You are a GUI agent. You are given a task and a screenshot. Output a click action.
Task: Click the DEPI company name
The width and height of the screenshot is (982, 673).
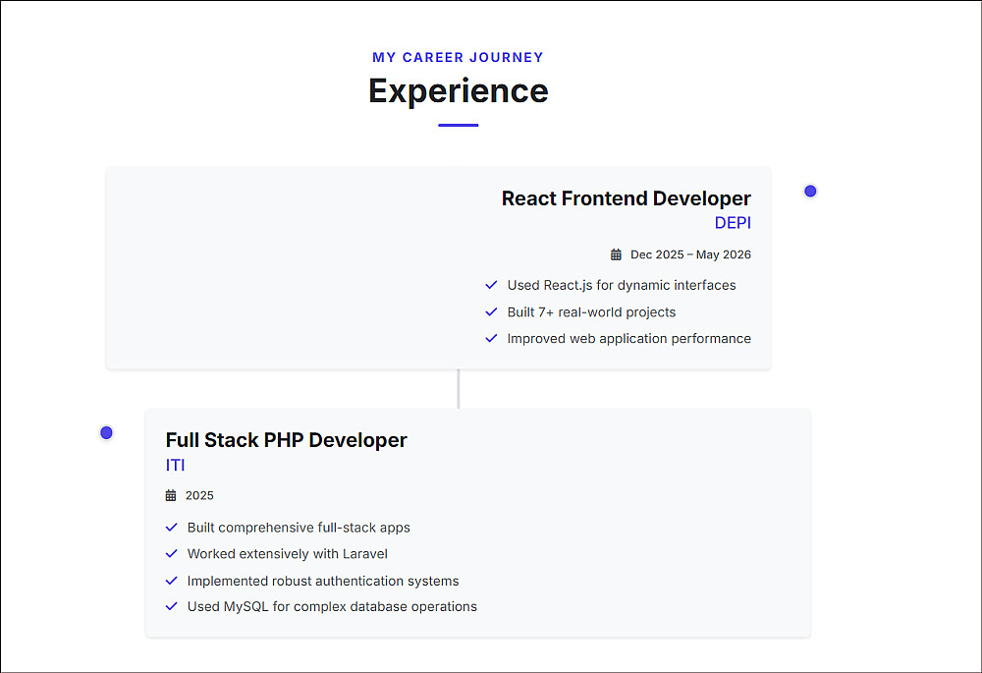point(733,223)
